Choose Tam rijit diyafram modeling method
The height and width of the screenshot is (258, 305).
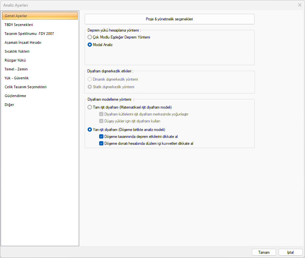pos(90,107)
